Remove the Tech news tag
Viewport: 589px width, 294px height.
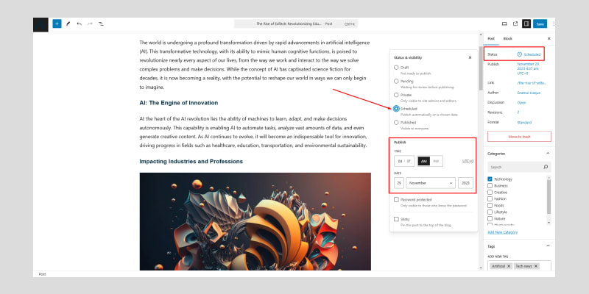[x=536, y=266]
